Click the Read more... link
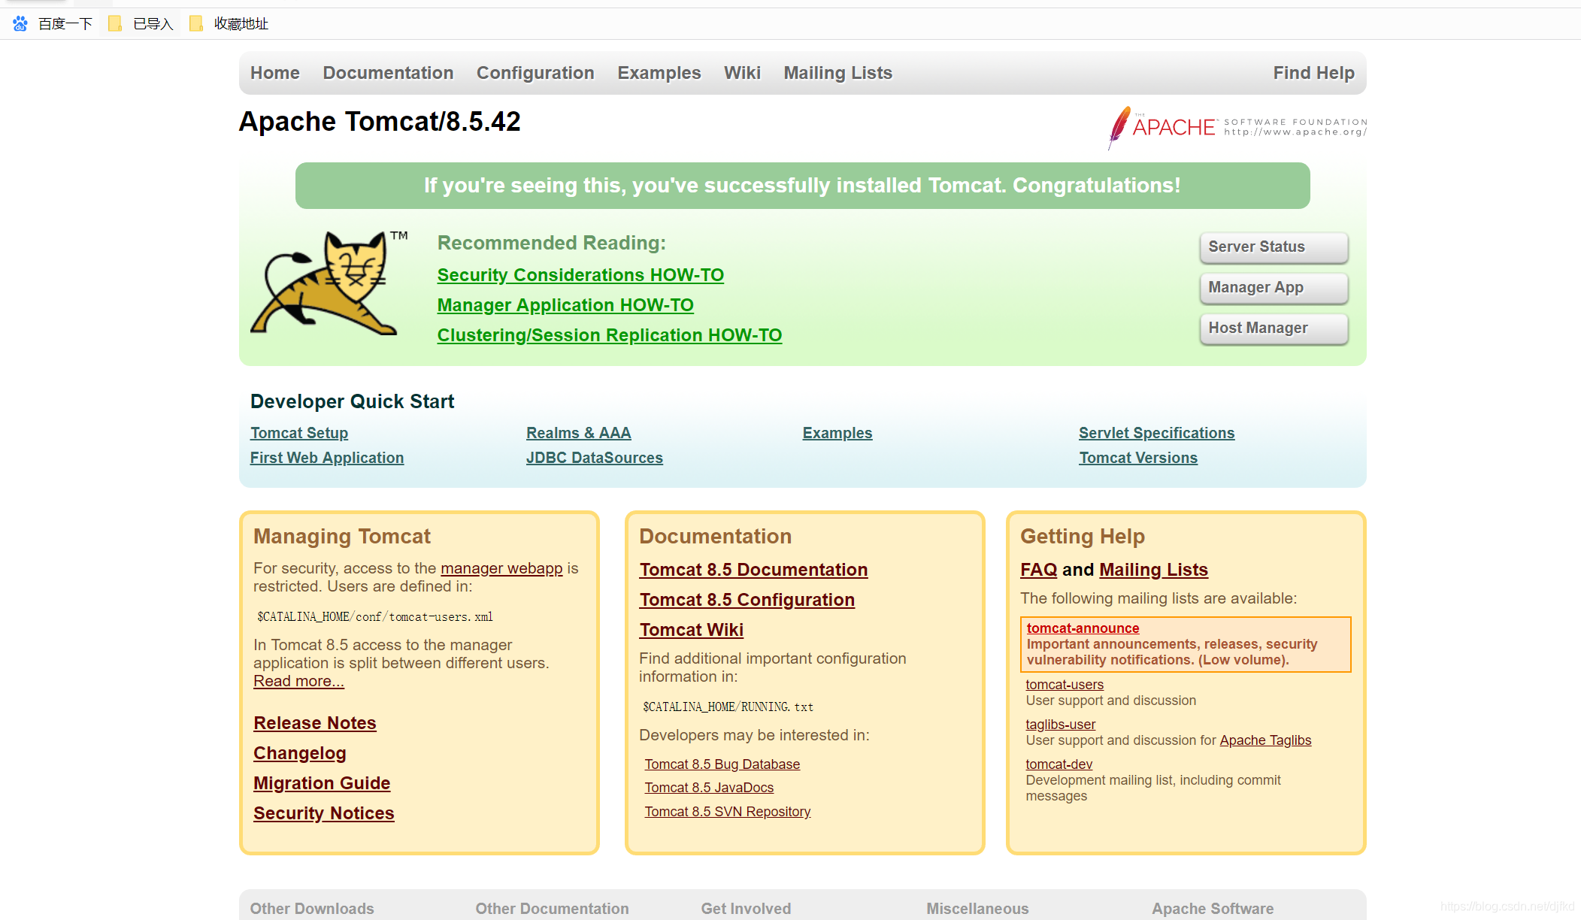 pyautogui.click(x=298, y=681)
